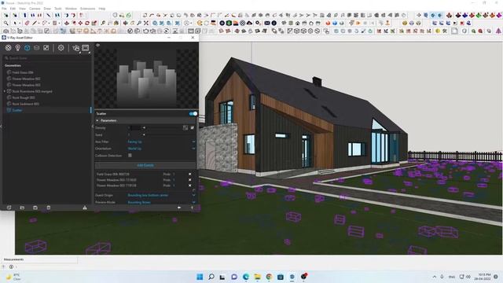
Task: Open the Extensions menu
Action: pos(87,9)
